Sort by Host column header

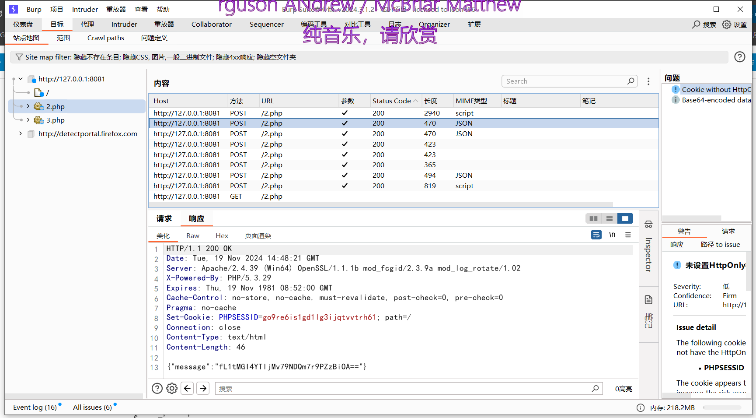pos(188,101)
